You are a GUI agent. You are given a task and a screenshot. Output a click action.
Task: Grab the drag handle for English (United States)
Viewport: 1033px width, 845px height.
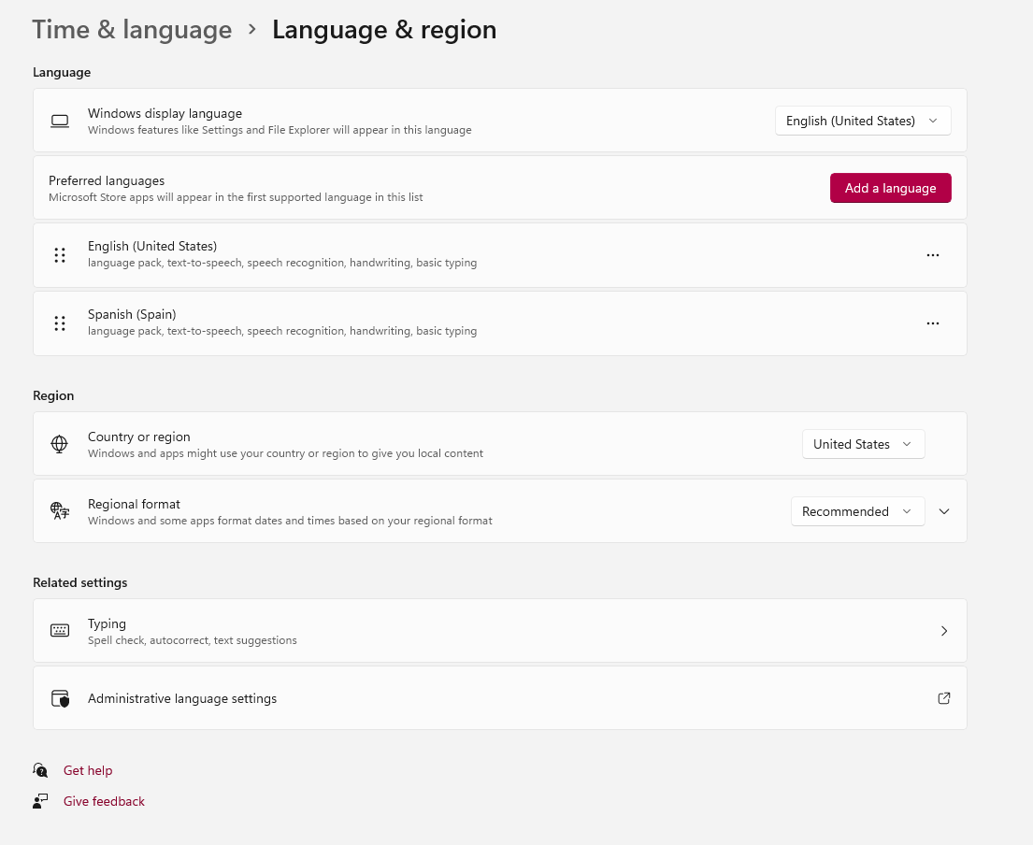[59, 255]
